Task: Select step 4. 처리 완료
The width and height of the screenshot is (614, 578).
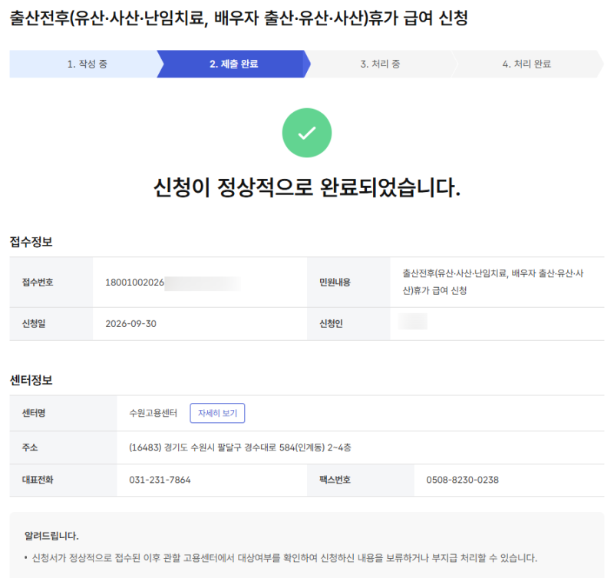Action: coord(527,64)
